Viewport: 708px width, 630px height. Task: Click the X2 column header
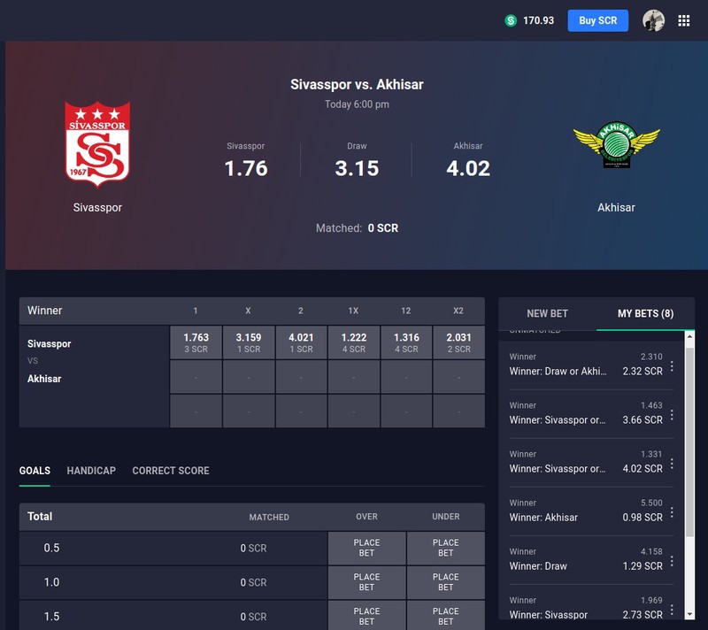coord(458,311)
